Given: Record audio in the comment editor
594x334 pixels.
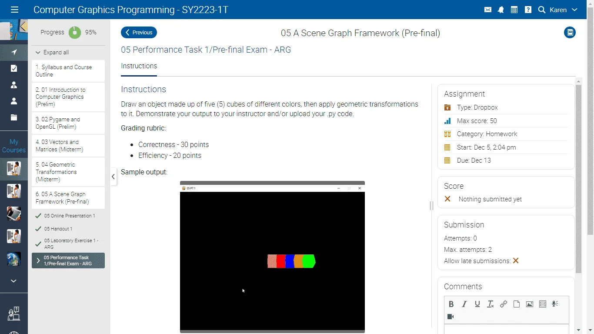Looking at the screenshot, I should coord(555,304).
